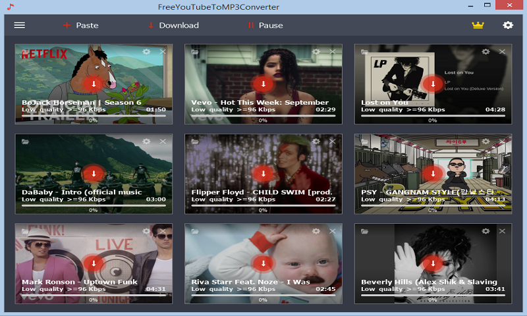Click progress bar of Beverly Hills card
This screenshot has height=316, width=527.
(x=433, y=295)
